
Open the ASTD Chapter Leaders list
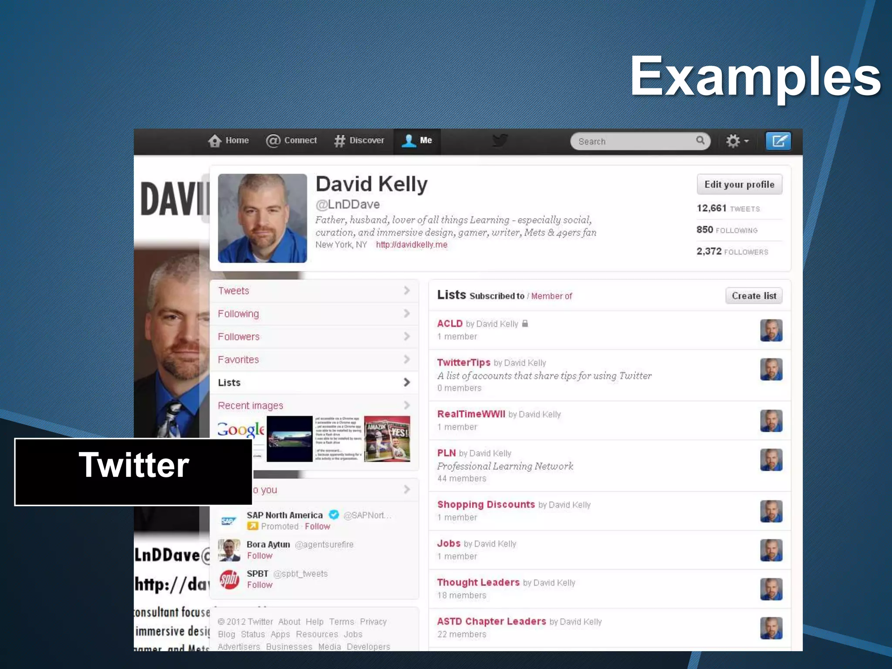click(x=491, y=621)
